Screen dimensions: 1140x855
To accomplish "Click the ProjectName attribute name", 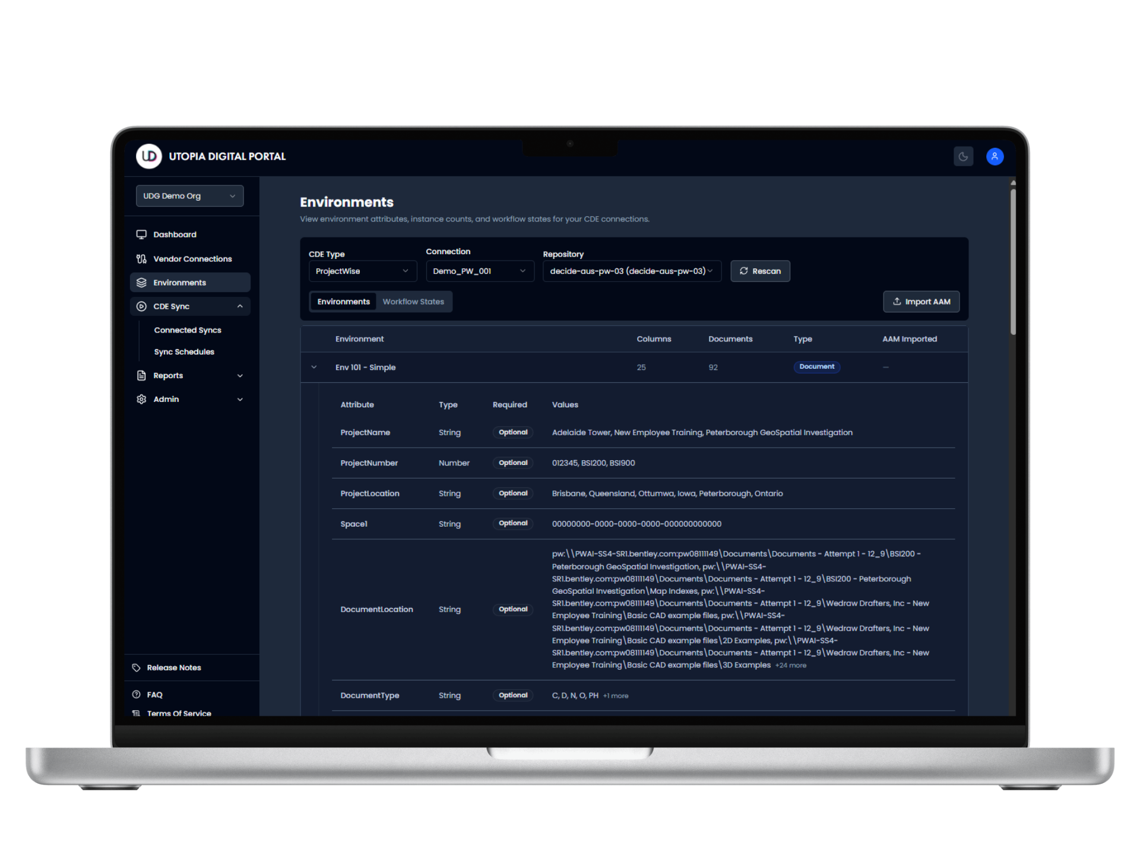I will (x=365, y=432).
